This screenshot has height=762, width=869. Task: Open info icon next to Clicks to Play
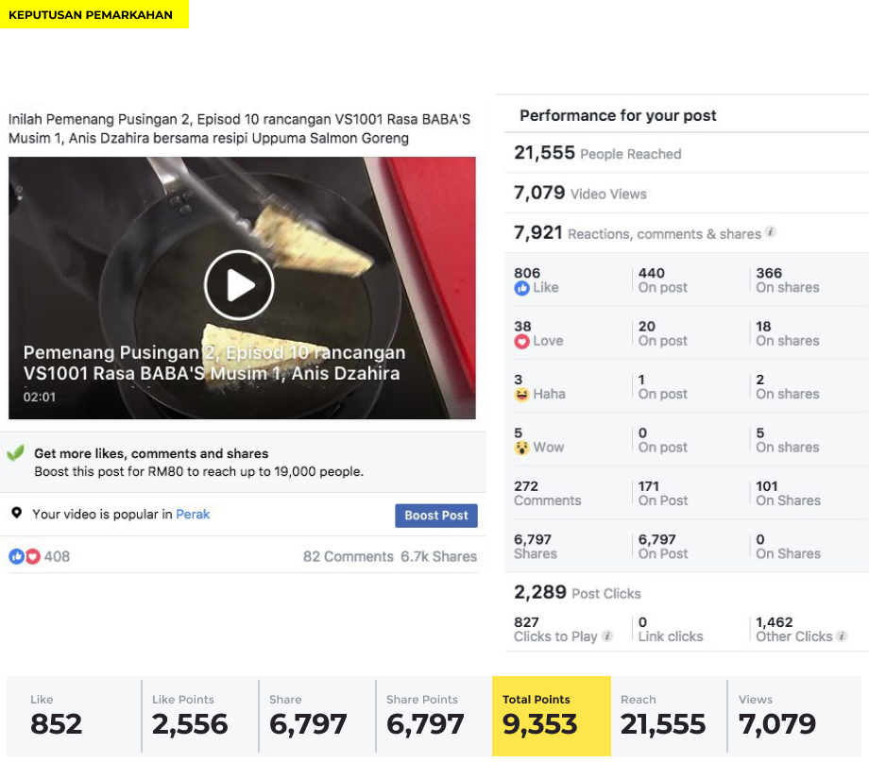click(607, 635)
